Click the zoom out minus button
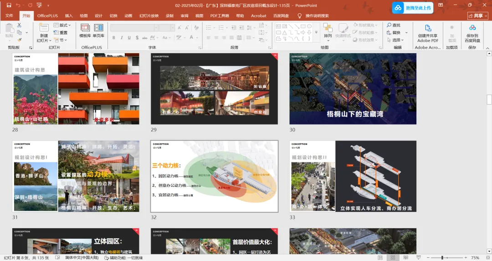492x261 pixels. pos(427,258)
